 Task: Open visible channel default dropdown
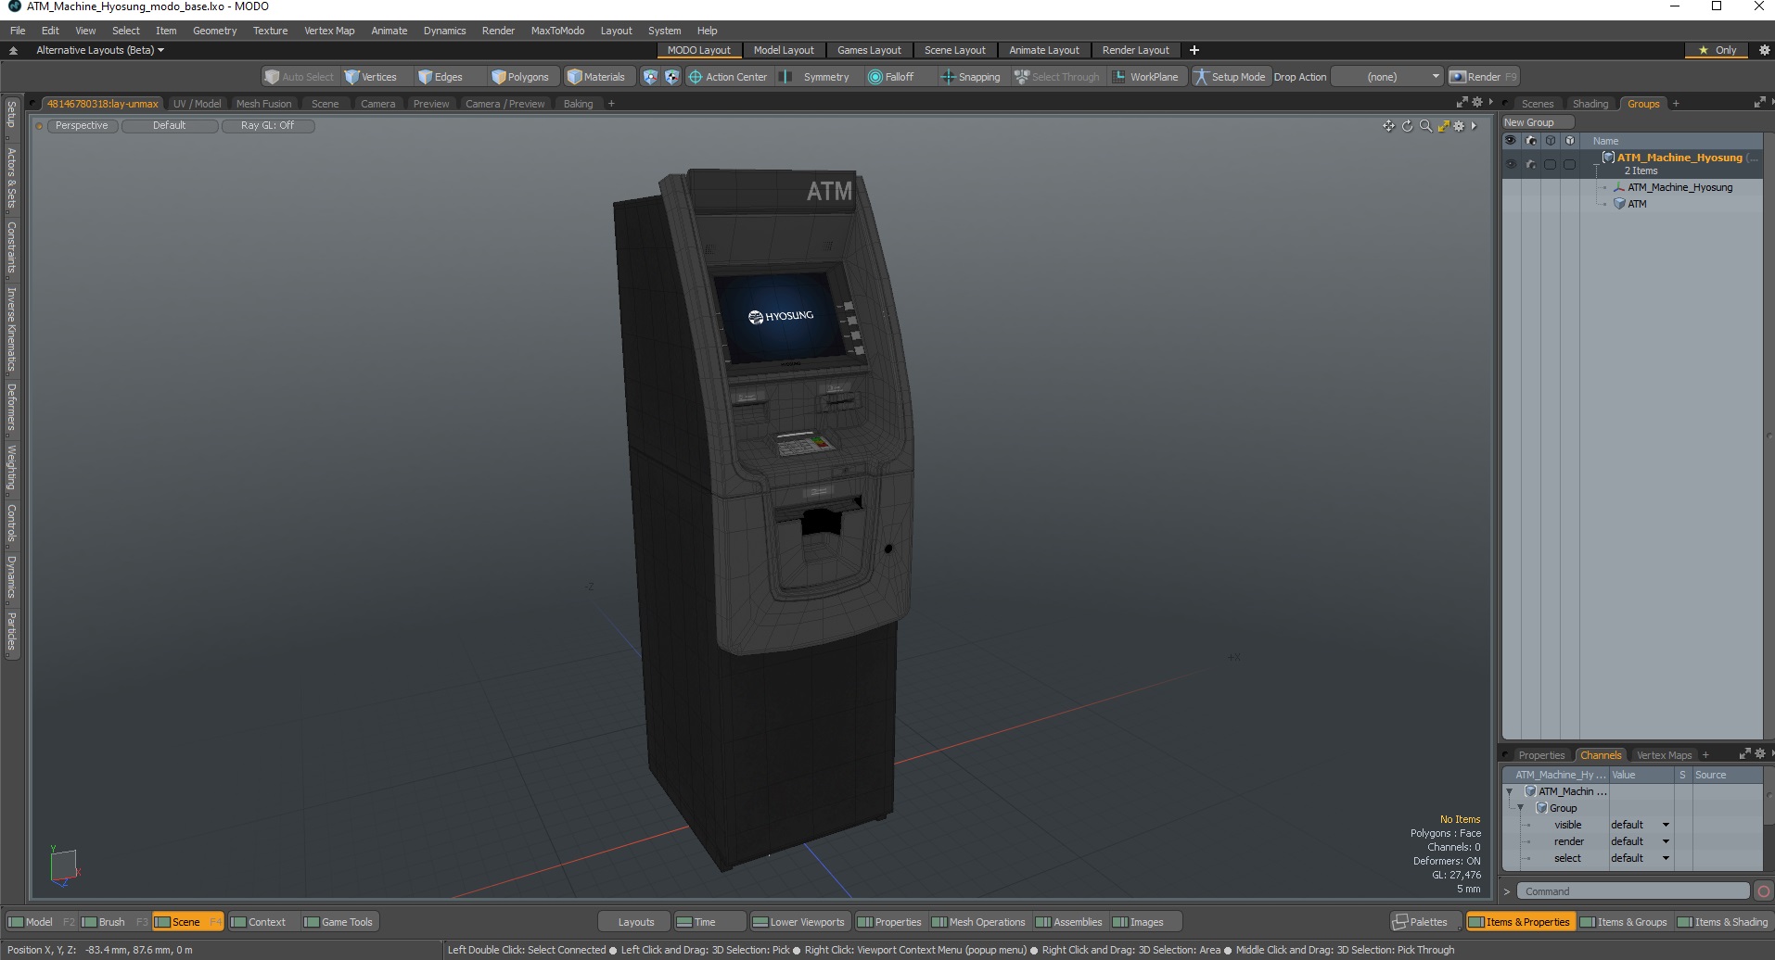(x=1641, y=825)
